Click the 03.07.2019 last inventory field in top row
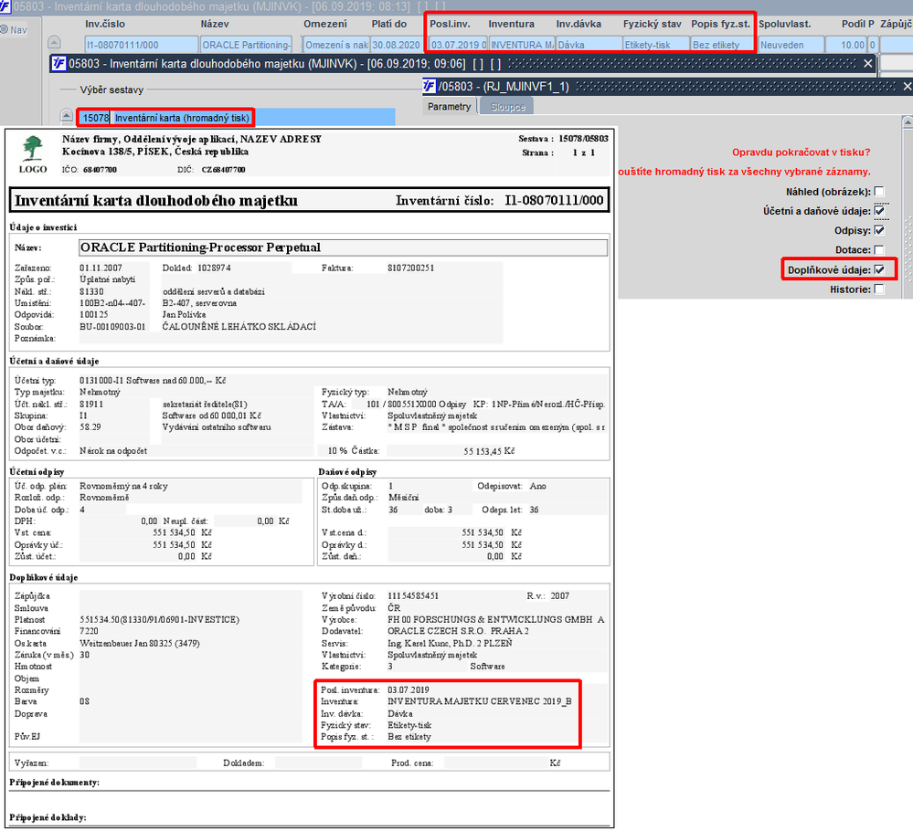This screenshot has width=913, height=831. (x=458, y=45)
